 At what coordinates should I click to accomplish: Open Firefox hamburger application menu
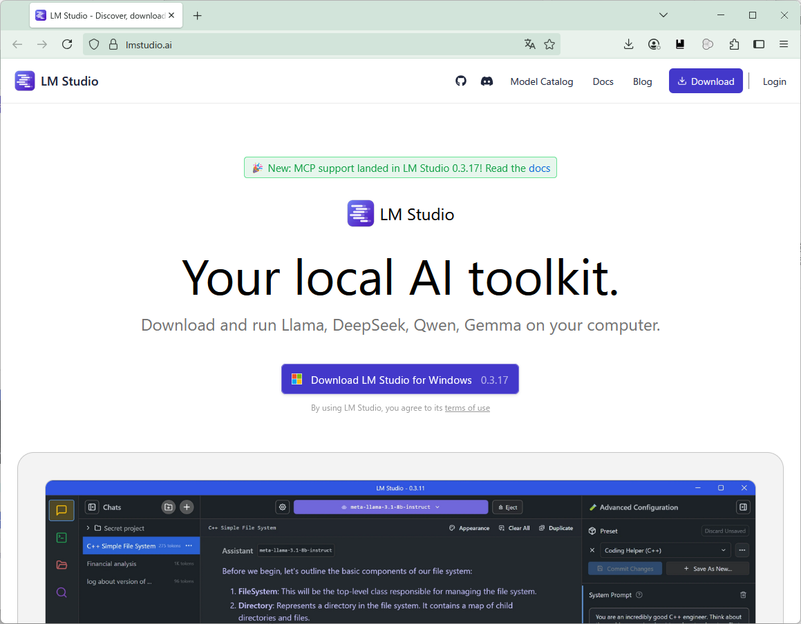784,44
